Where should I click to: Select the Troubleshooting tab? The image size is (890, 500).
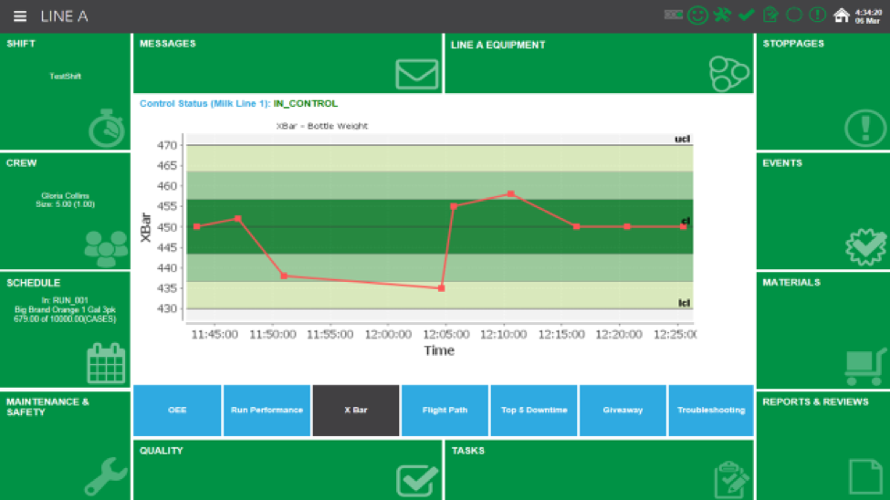point(711,411)
